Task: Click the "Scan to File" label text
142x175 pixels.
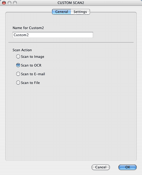Action: [x=30, y=83]
